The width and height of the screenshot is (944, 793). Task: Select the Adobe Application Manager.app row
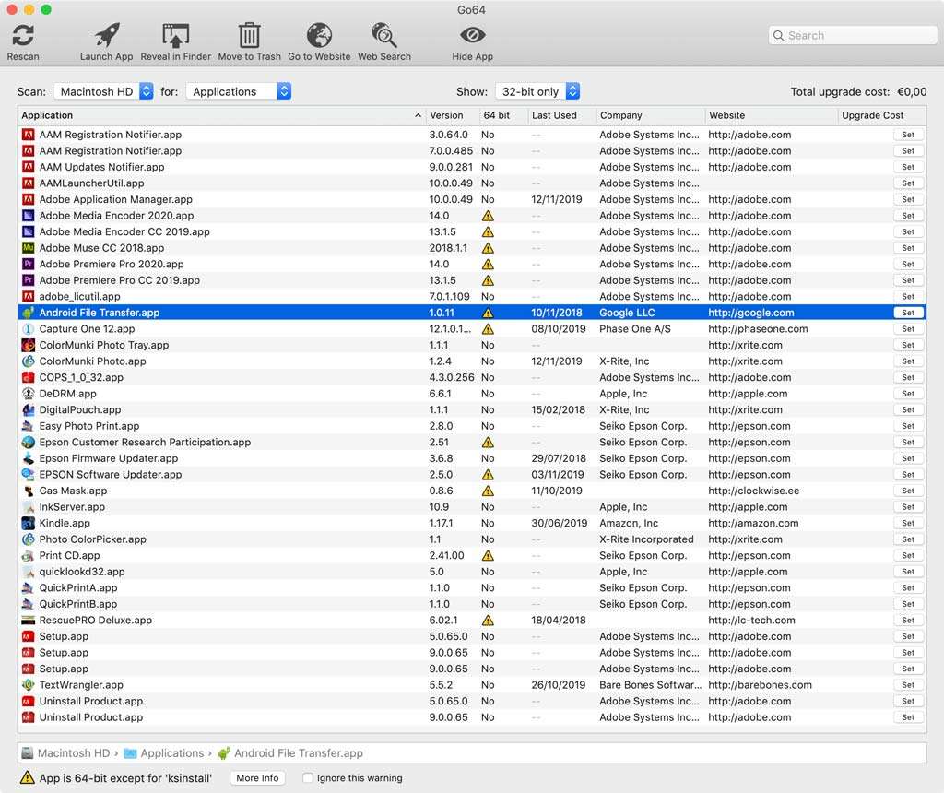[472, 199]
